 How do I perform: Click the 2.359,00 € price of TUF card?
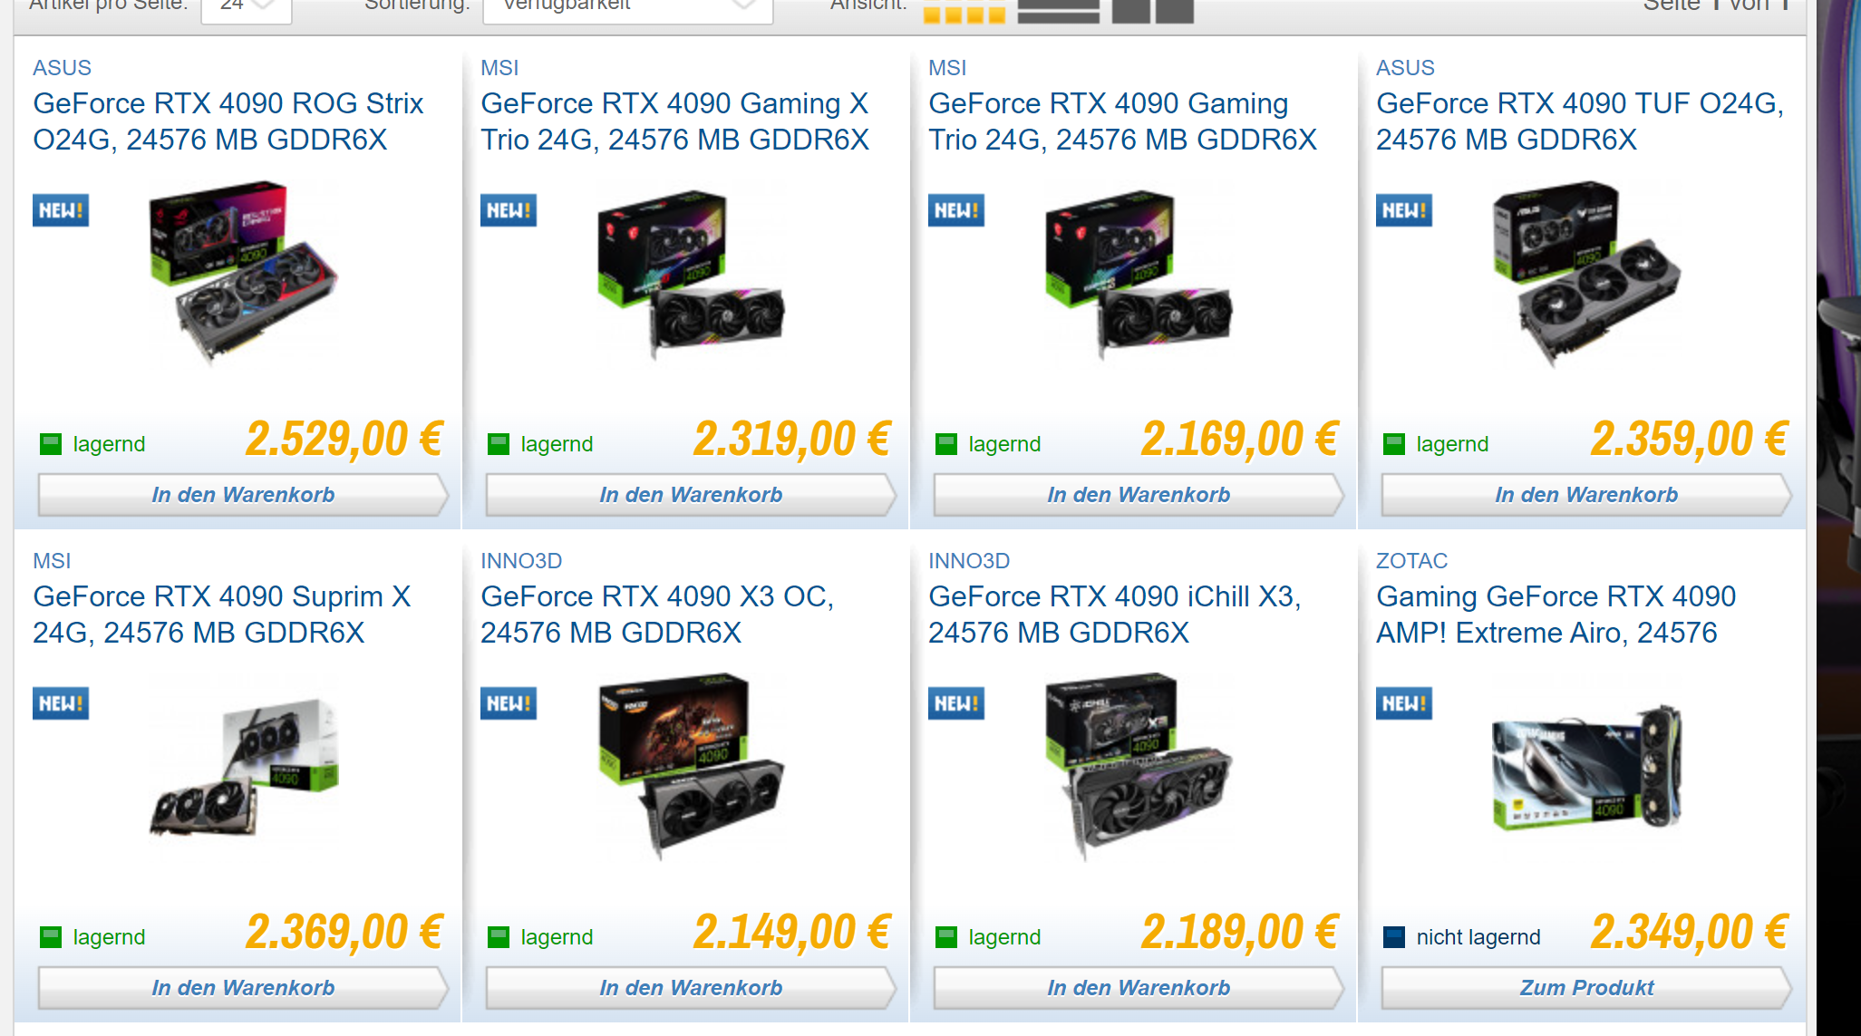click(1689, 440)
